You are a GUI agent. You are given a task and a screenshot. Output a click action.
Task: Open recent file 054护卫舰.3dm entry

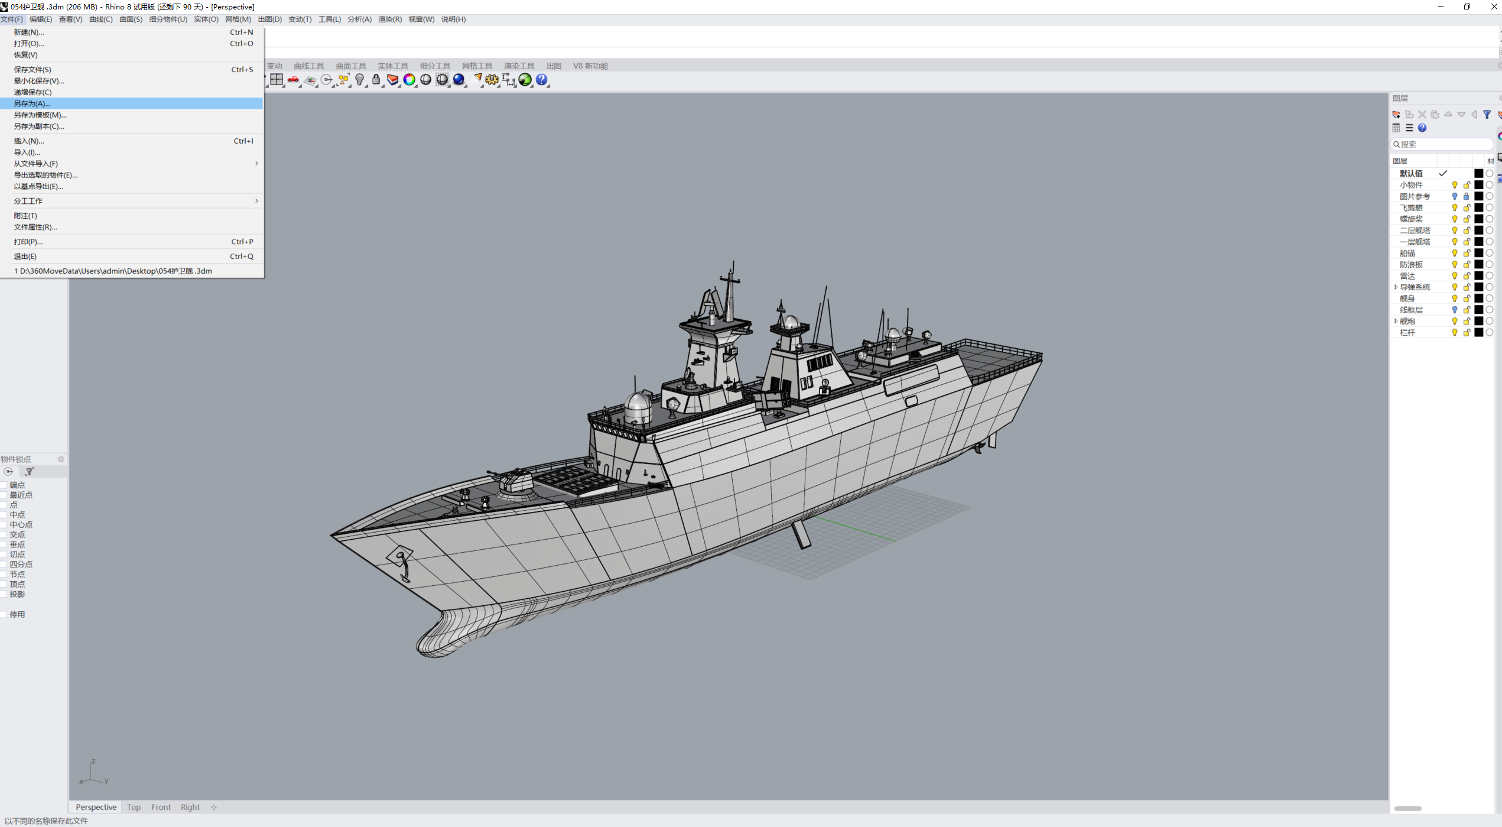113,271
